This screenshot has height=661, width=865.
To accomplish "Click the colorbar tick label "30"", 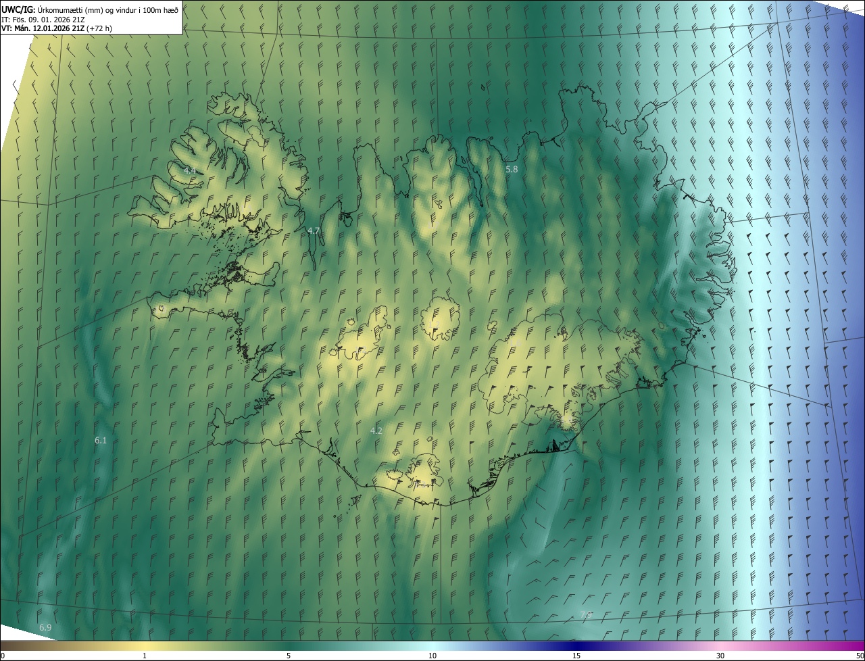I will pyautogui.click(x=720, y=656).
